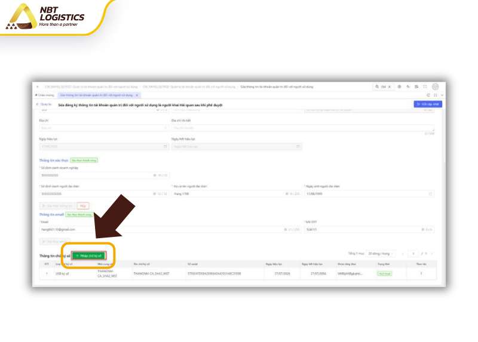Open the Ngày sinh người đại diện date field
Screen dimensions: 478x342
[369, 194]
